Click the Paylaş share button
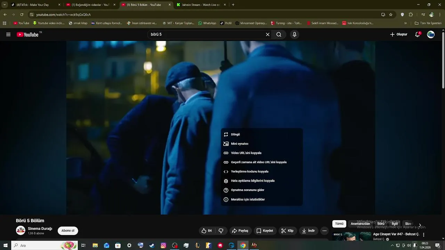Viewport: 445px width, 250px height. point(240,231)
